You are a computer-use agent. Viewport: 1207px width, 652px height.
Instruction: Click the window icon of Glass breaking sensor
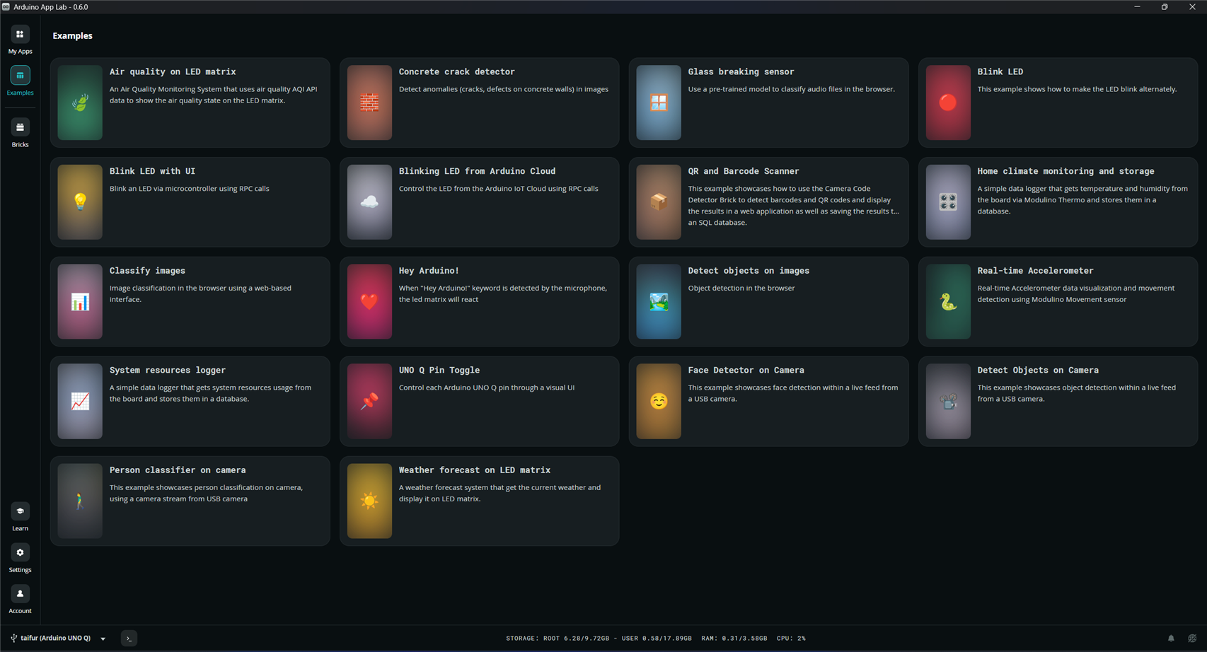[659, 103]
